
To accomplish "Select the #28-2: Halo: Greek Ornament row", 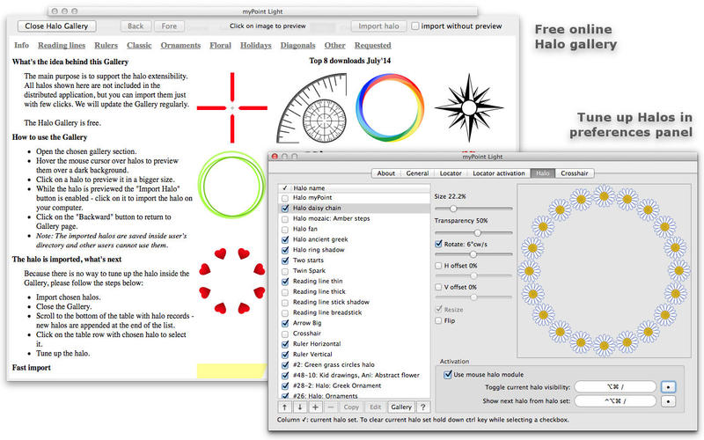I will click(354, 385).
